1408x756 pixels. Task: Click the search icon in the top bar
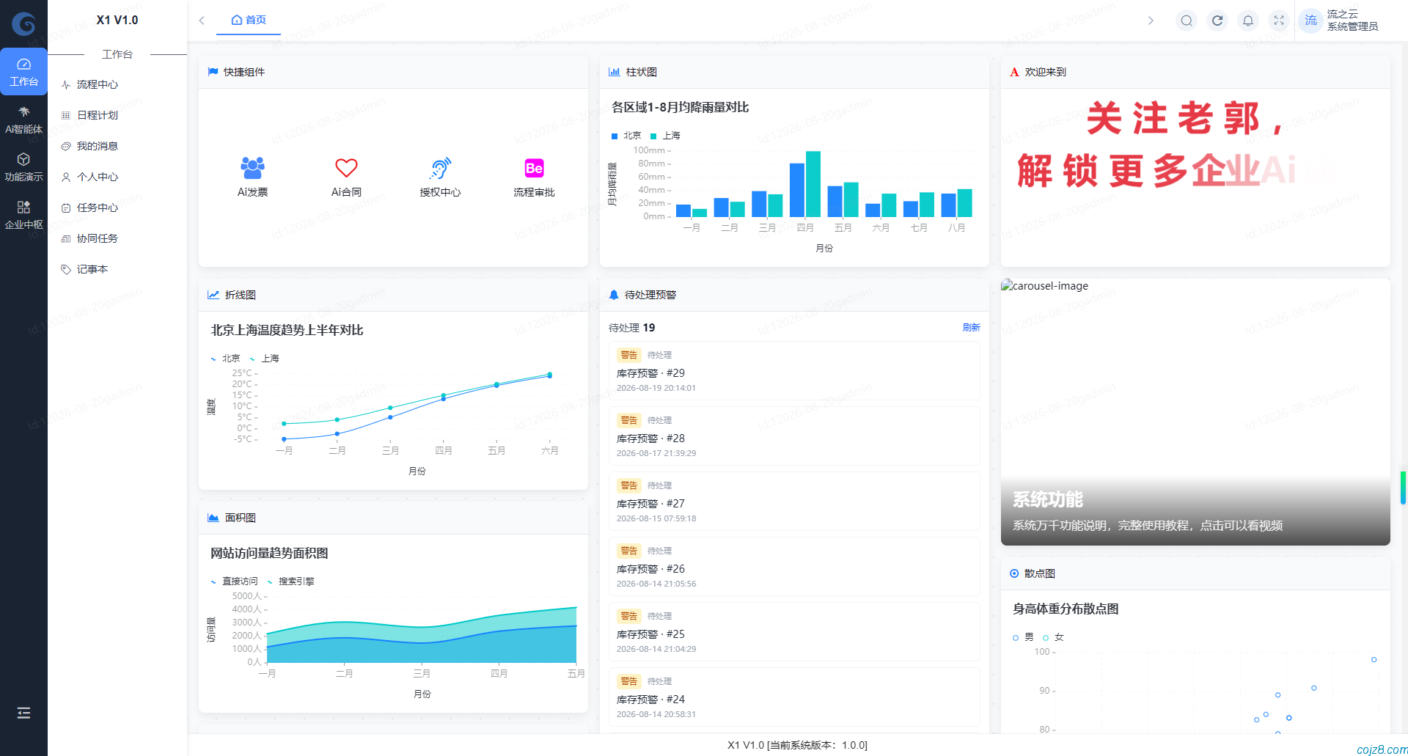[1187, 21]
